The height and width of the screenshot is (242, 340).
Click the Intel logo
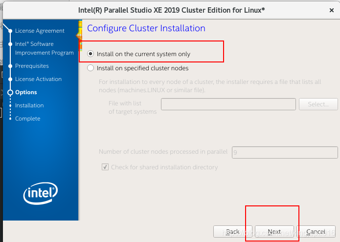coord(41,193)
